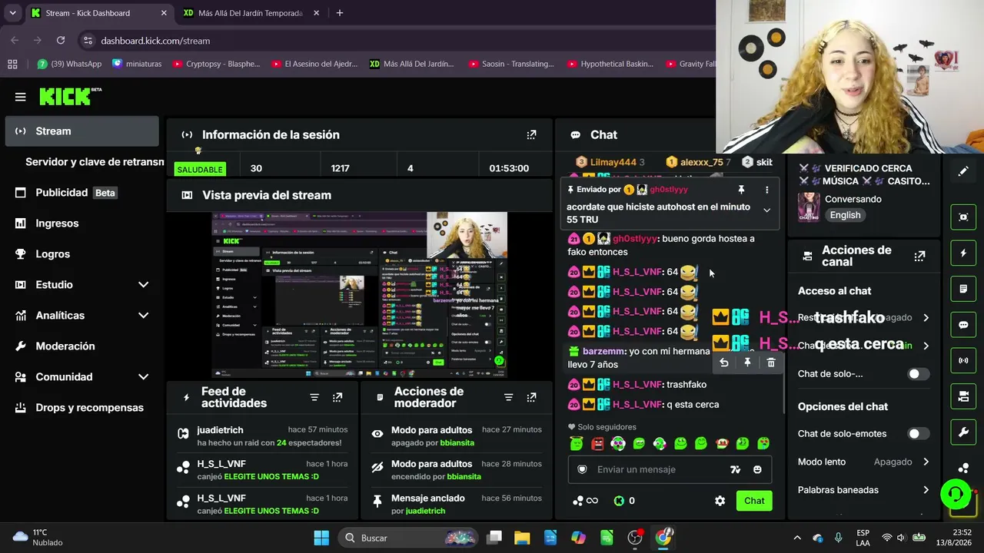Click the Windows taskbar search box
Viewport: 984px width, 553px height.
pos(410,538)
